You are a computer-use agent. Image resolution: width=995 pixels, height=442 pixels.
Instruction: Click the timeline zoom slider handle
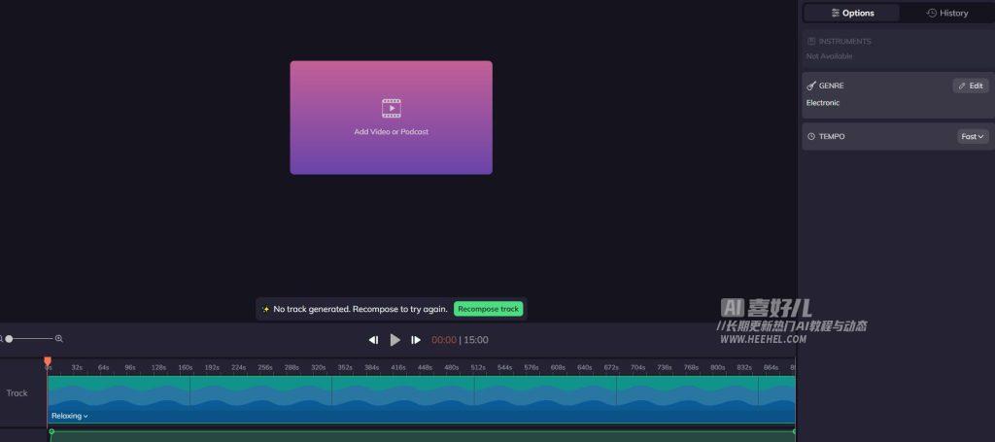pos(9,339)
